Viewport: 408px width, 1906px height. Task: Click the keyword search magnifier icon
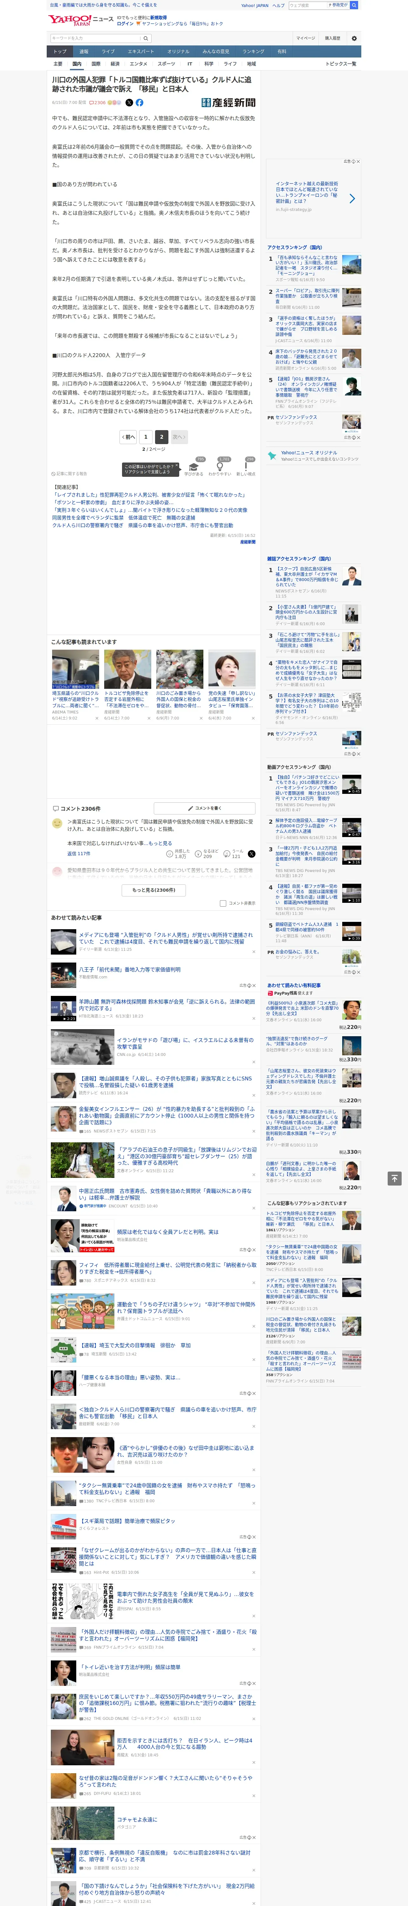(146, 38)
